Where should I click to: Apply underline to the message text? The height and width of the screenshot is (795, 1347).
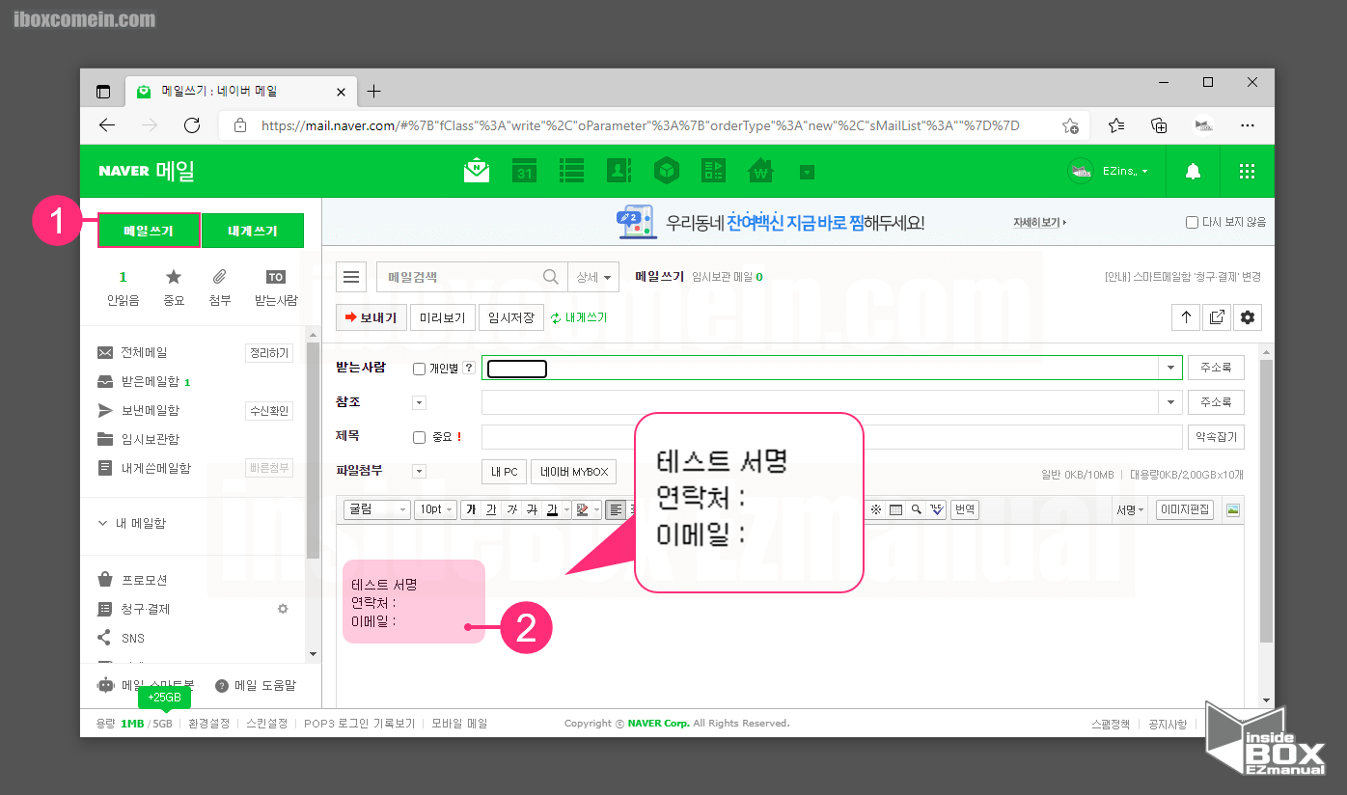point(493,509)
